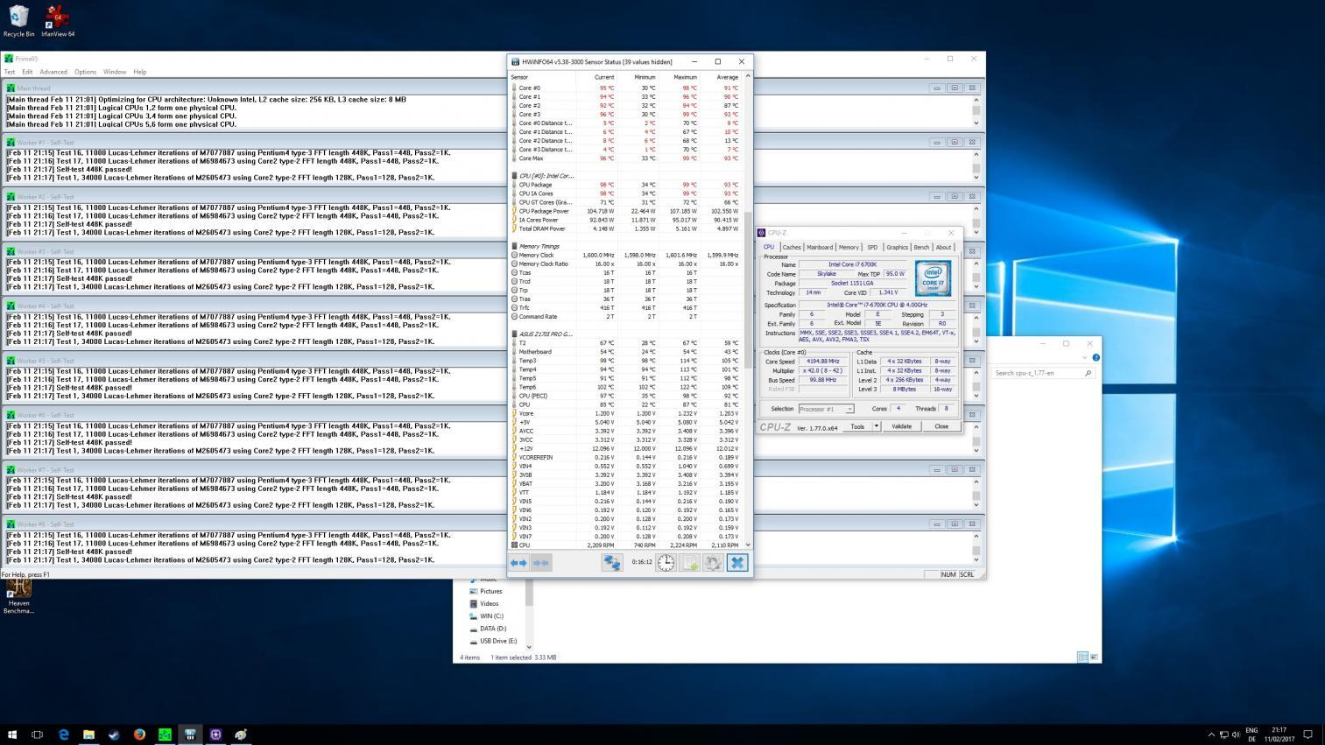Select the Core Max sensor row
Image resolution: width=1325 pixels, height=745 pixels.
[626, 158]
